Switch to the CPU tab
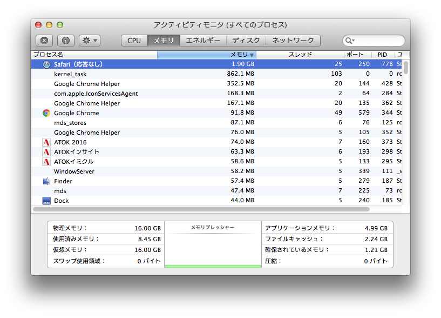This screenshot has width=441, height=318. coord(134,41)
